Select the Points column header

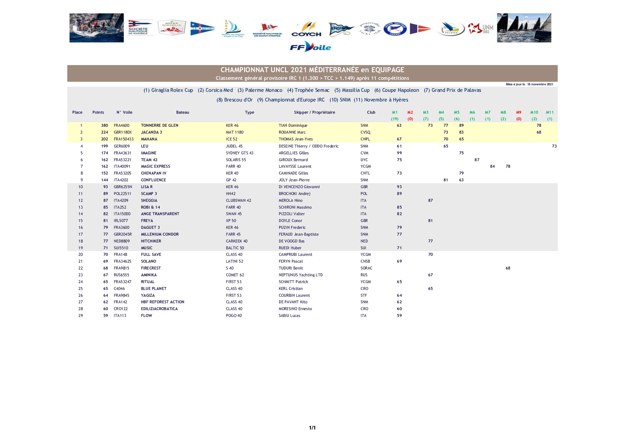[x=98, y=112]
